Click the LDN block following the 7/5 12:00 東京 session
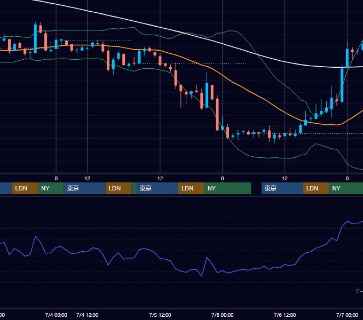This screenshot has width=363, height=320. (191, 188)
